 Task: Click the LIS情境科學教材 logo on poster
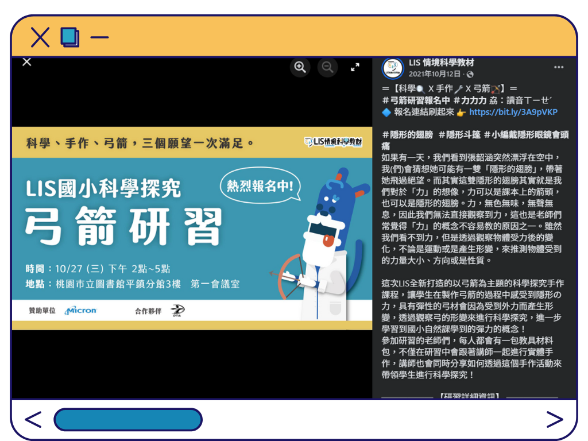tap(333, 142)
